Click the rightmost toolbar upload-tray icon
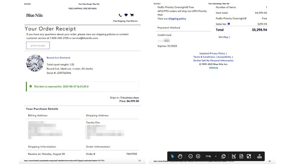The image size is (292, 164). [x=259, y=156]
